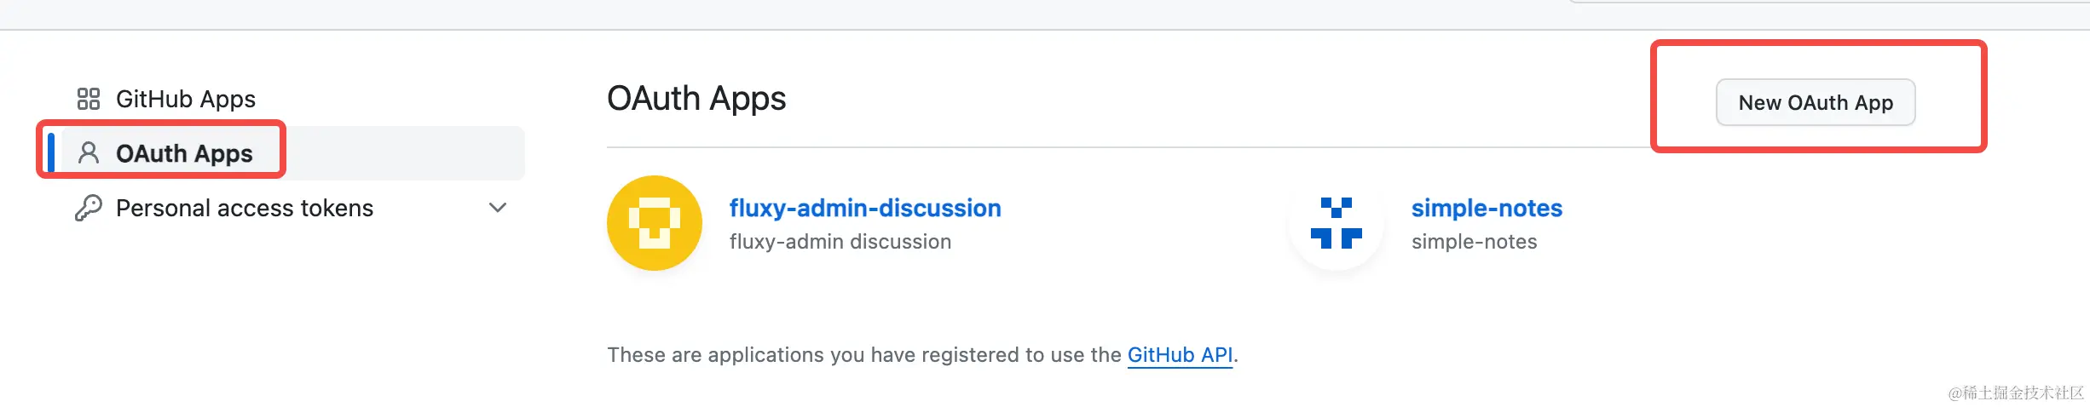Select the OAuth Apps sidebar label
Viewport: 2090px width, 407px height.
pos(184,153)
